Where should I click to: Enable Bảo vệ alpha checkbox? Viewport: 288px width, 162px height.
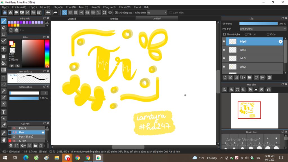(224, 34)
